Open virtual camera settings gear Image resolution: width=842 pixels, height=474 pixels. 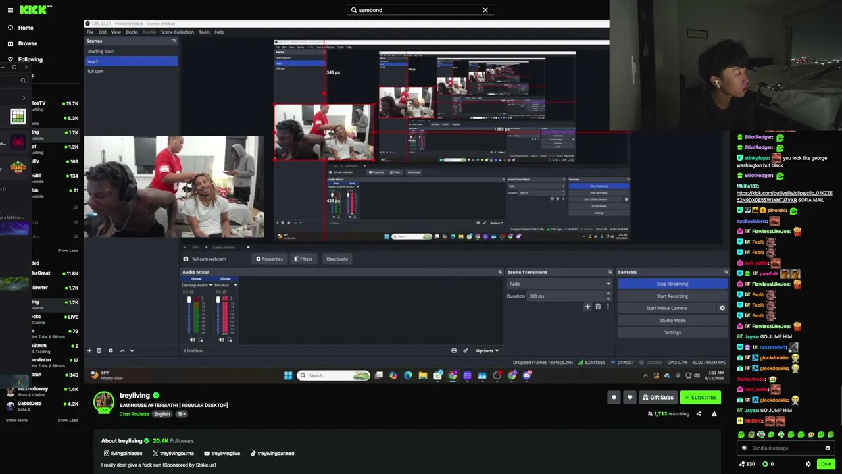722,308
